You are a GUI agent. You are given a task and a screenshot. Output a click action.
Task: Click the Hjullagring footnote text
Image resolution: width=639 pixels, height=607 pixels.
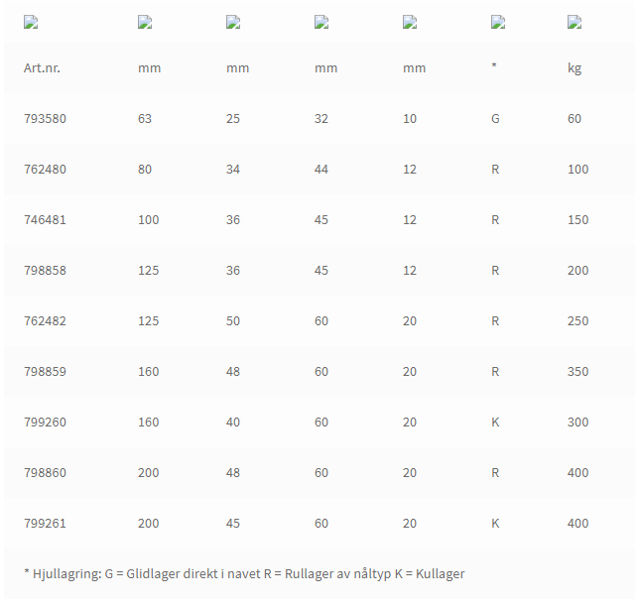coord(244,573)
